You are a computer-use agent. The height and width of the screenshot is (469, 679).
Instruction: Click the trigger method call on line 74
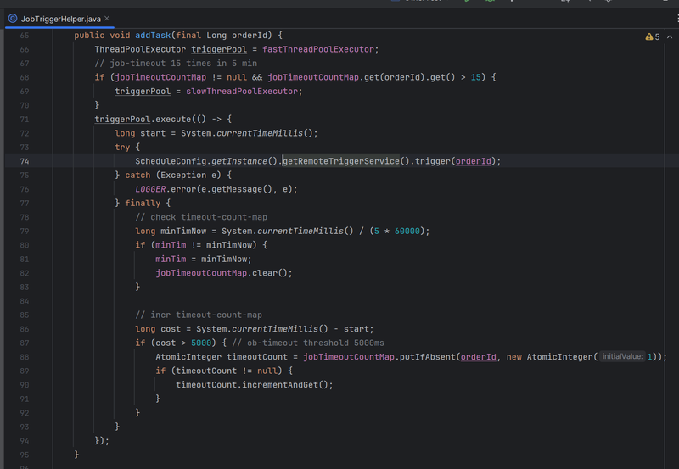pos(433,161)
